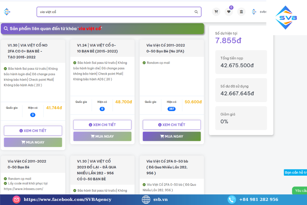Open the 'Bạn cần hỗ trợ' support widget
307x205 pixels.
point(295,173)
